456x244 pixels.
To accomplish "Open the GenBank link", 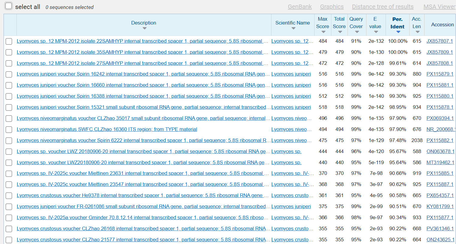I will click(x=300, y=7).
